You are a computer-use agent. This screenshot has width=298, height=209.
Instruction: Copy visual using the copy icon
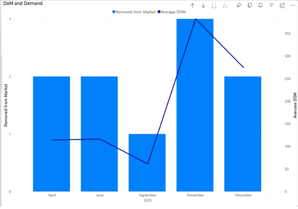pos(250,5)
